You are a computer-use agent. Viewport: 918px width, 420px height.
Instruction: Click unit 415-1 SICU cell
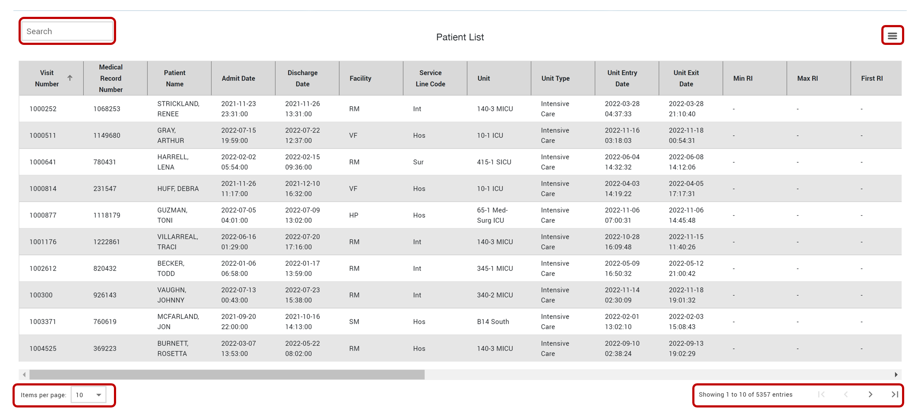click(x=494, y=162)
